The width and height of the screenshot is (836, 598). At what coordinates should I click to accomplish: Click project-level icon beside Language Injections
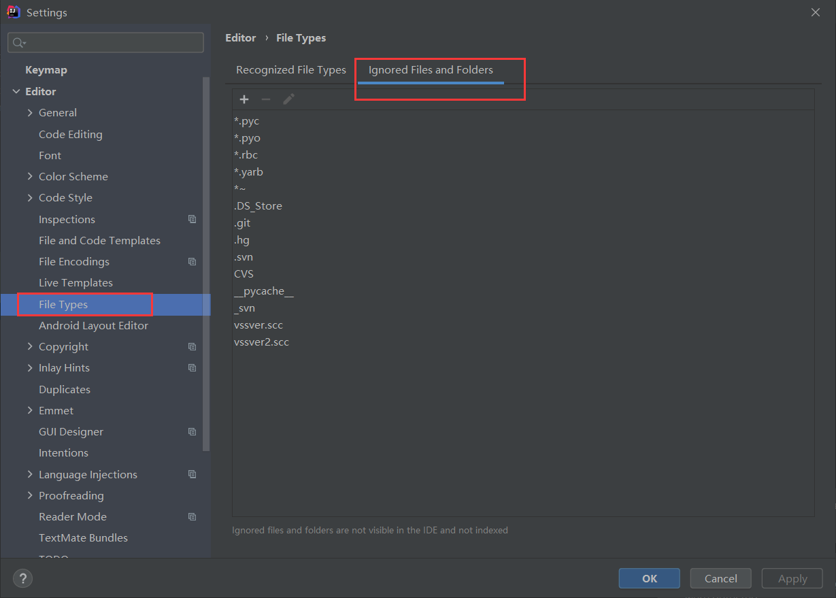click(x=193, y=474)
